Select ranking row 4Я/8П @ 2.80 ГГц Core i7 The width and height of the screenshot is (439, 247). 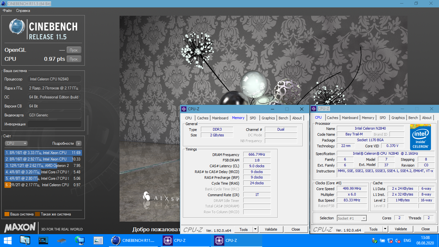click(x=43, y=178)
